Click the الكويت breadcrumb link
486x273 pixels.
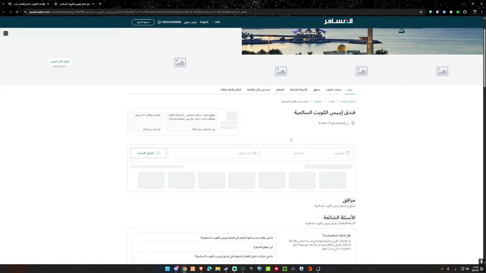coord(331,102)
